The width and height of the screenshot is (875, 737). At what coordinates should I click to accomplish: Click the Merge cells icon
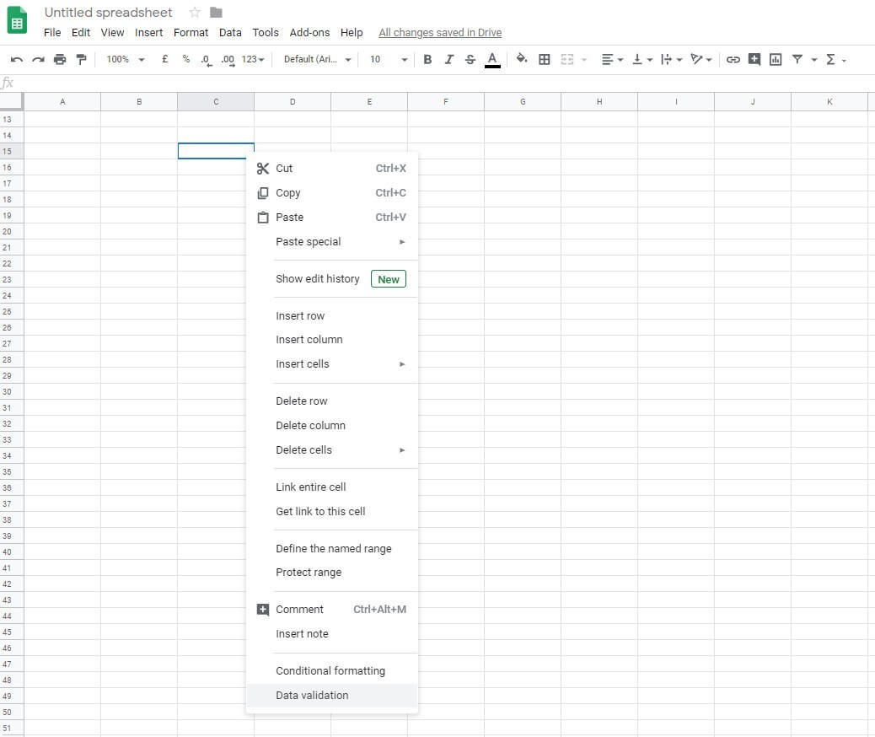(567, 59)
